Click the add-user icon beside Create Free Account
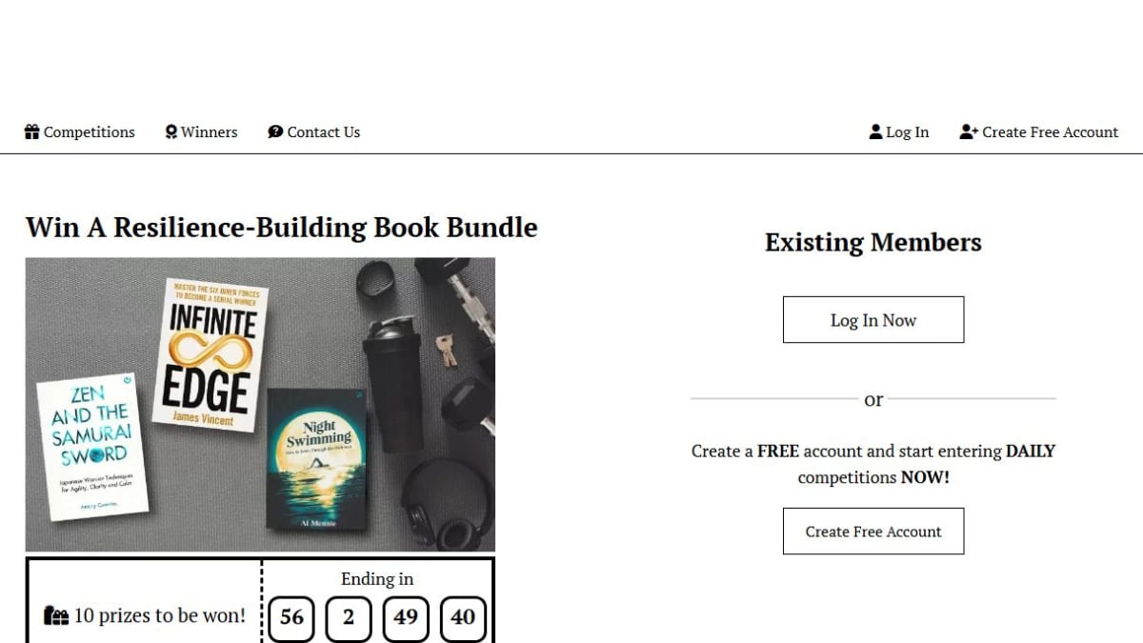This screenshot has width=1143, height=643. pos(969,132)
